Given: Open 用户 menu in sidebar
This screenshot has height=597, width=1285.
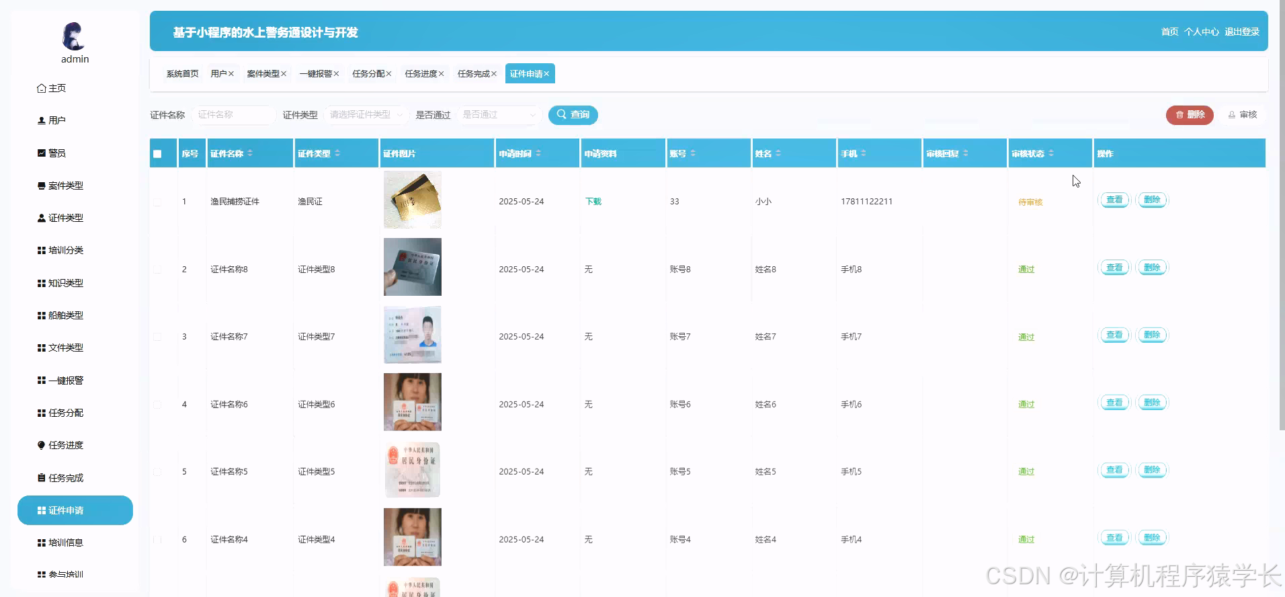Looking at the screenshot, I should pos(51,120).
